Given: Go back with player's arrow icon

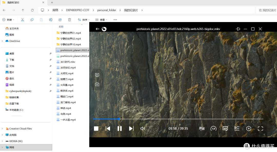Looking at the screenshot, I should click(97, 29).
